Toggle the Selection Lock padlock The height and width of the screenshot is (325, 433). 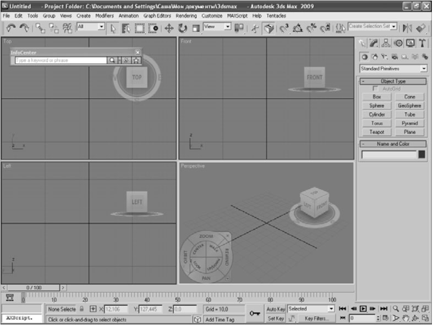81,309
